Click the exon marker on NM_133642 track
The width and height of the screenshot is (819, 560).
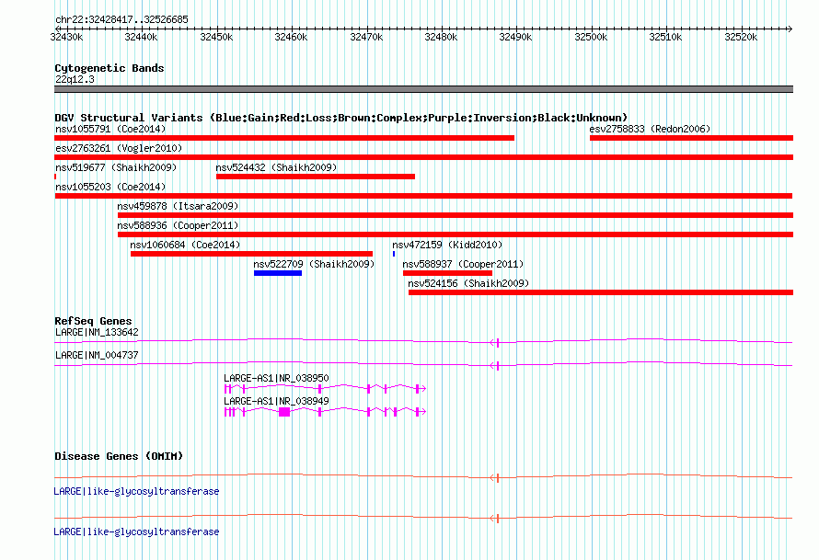point(498,342)
